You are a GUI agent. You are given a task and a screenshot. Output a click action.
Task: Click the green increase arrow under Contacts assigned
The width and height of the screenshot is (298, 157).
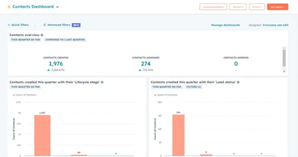click(140, 70)
